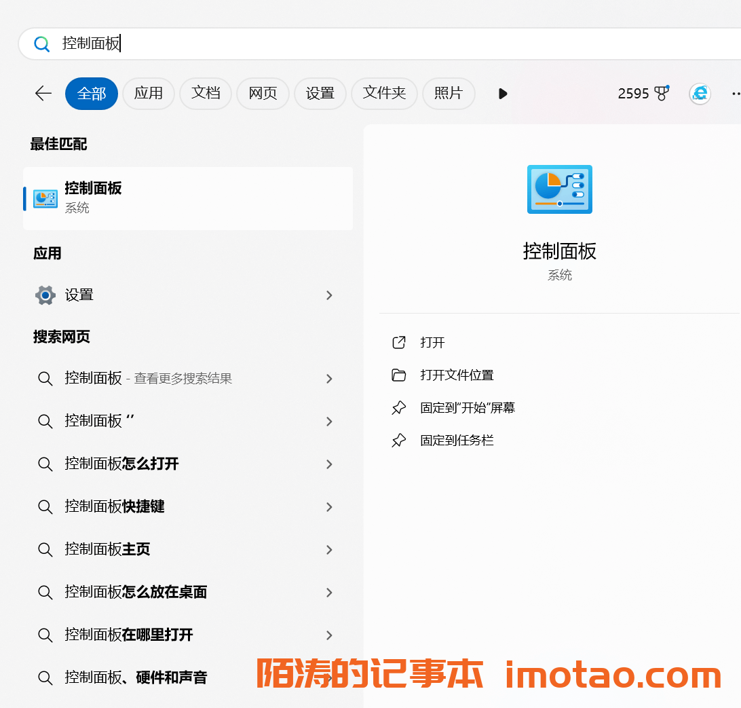
Task: Filter results by 文件夹
Action: pos(384,94)
